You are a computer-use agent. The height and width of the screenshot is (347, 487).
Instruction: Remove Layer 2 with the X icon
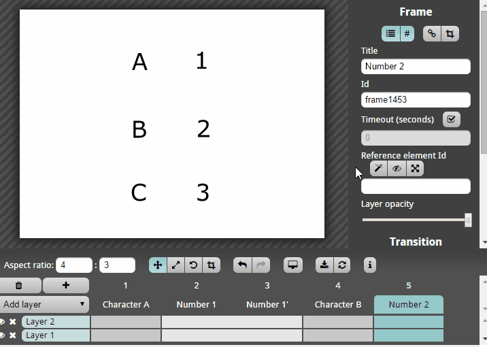coord(12,322)
